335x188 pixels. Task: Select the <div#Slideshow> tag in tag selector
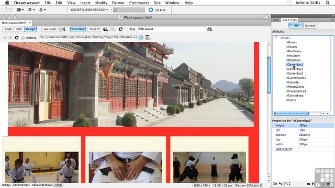[x=42, y=185]
